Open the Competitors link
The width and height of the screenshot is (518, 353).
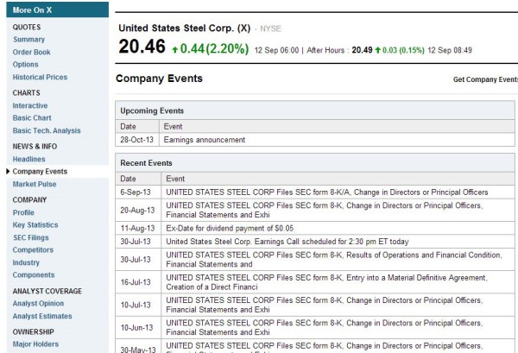coord(33,250)
